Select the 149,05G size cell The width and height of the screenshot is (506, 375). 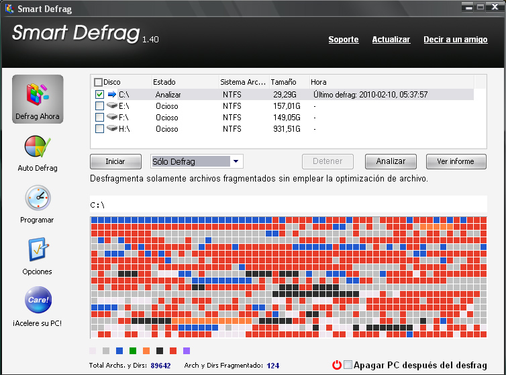coord(287,118)
